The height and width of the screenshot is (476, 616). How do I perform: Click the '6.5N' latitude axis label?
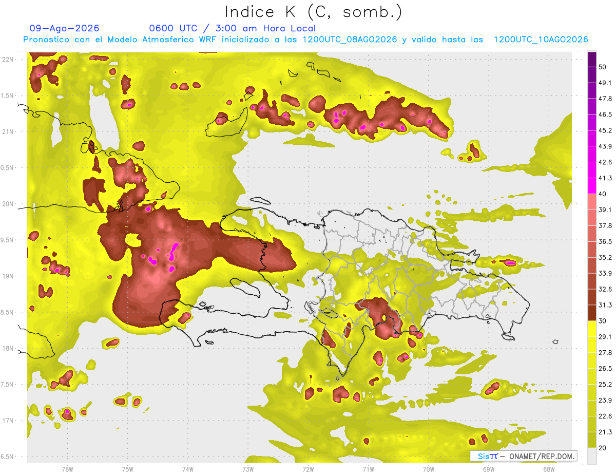[x=7, y=456]
